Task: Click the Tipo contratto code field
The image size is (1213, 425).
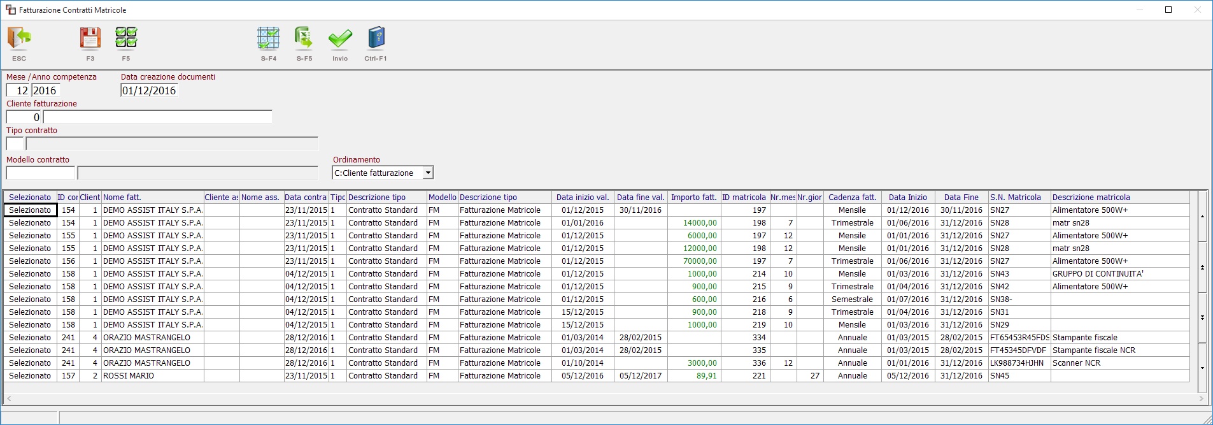Action: coord(15,144)
